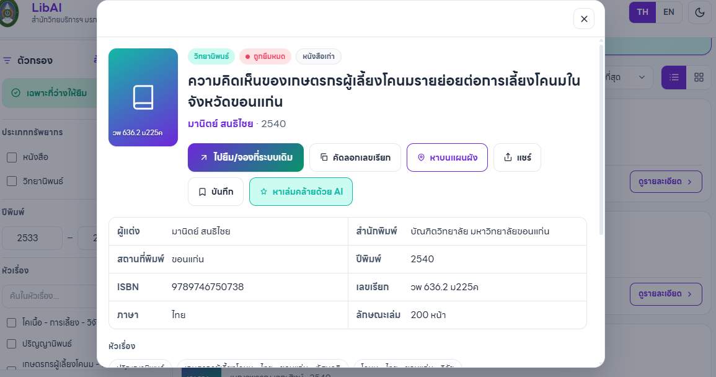Select list view layout icon
Screen dimensions: 716x377
click(x=674, y=78)
